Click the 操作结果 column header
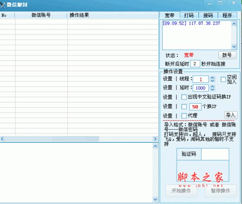The image size is (242, 204). (113, 15)
